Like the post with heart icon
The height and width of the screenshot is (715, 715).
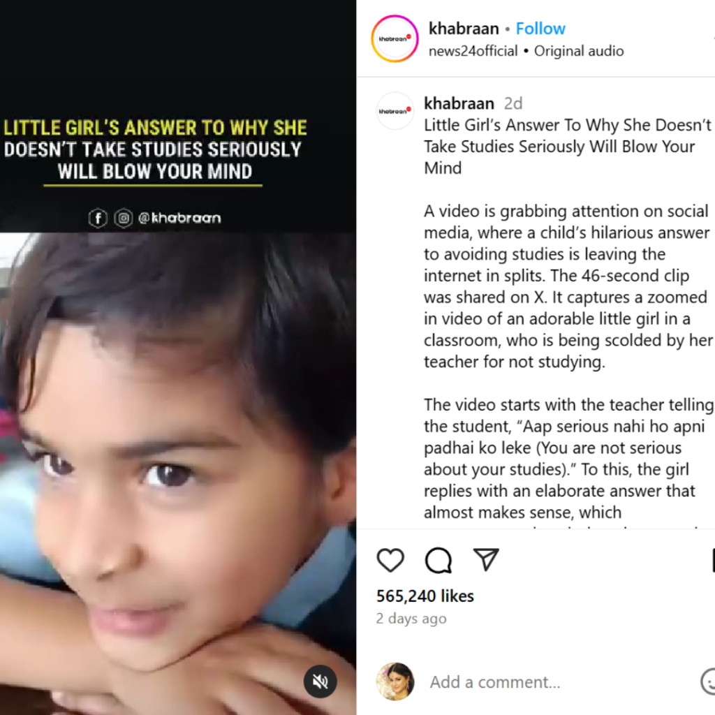(390, 560)
